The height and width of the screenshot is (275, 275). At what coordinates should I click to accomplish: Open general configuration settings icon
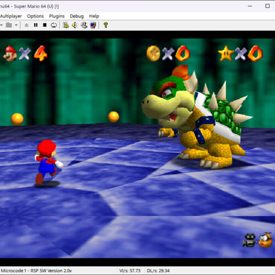pos(66,25)
